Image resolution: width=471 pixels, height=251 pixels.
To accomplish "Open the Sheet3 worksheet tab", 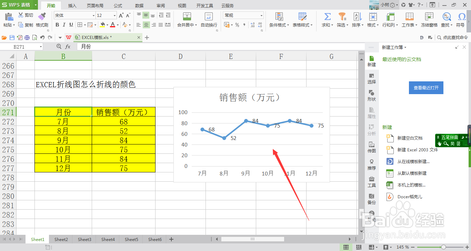I will [84, 239].
